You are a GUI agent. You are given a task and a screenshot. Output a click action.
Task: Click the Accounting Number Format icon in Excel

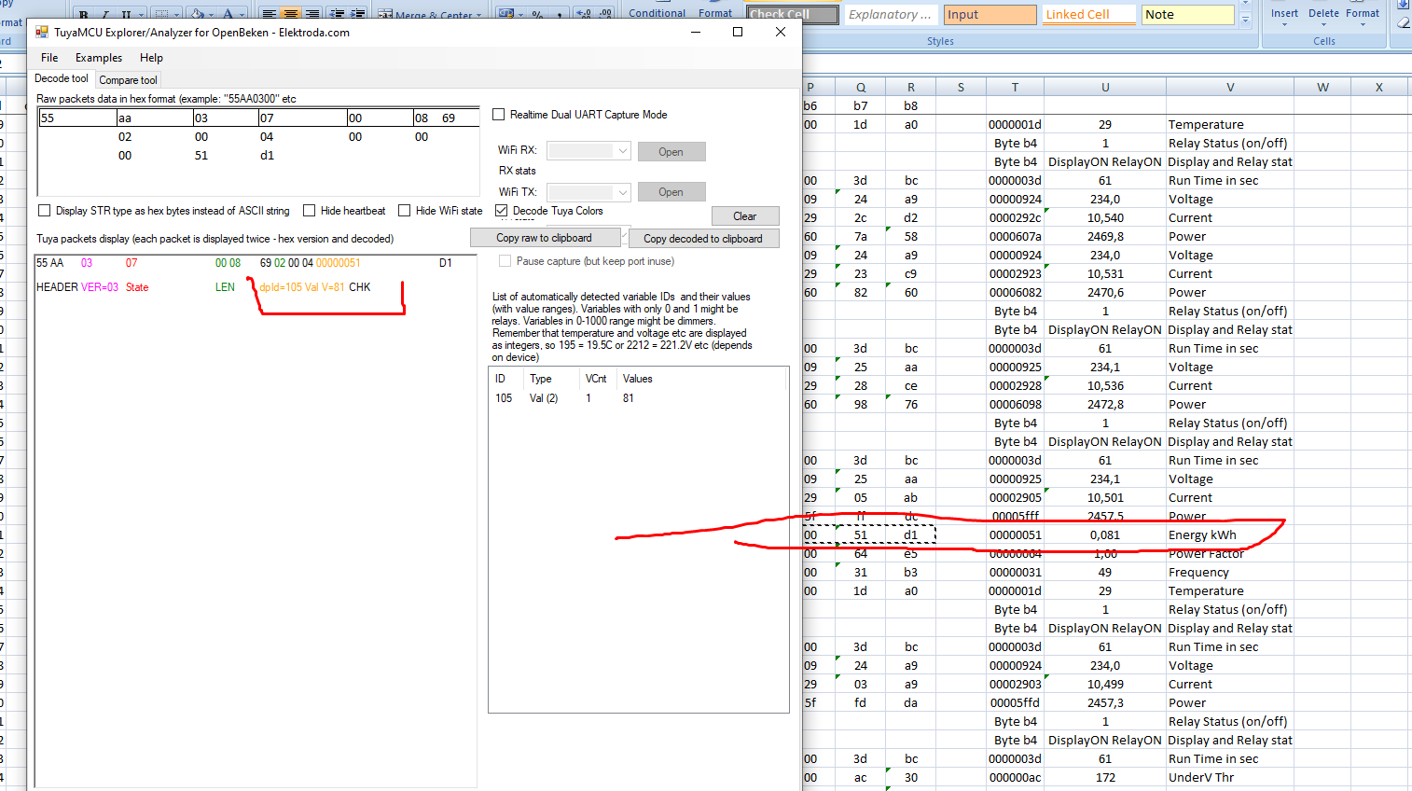(x=506, y=14)
